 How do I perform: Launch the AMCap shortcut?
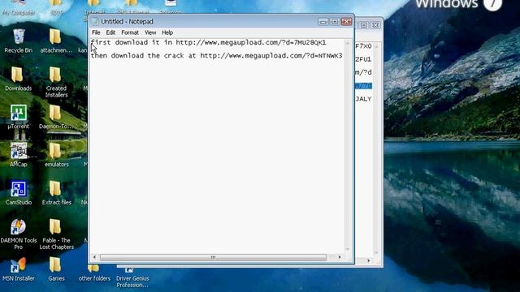18,155
